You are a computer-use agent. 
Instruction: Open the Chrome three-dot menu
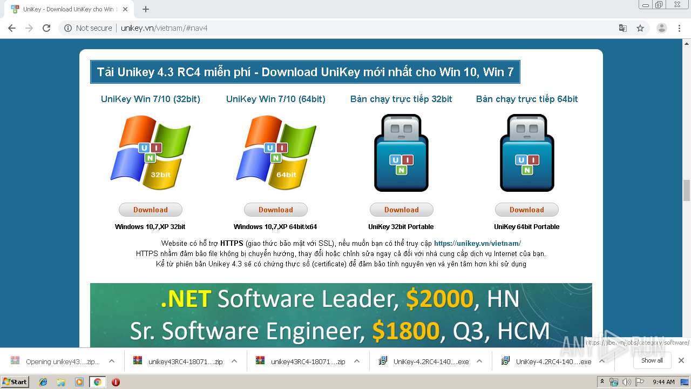click(680, 28)
